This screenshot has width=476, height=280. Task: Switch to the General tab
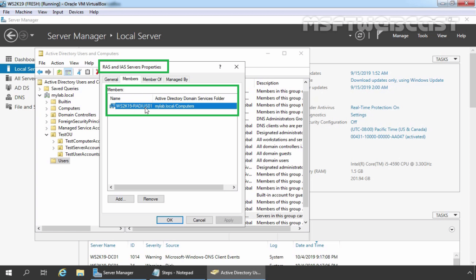pos(111,79)
